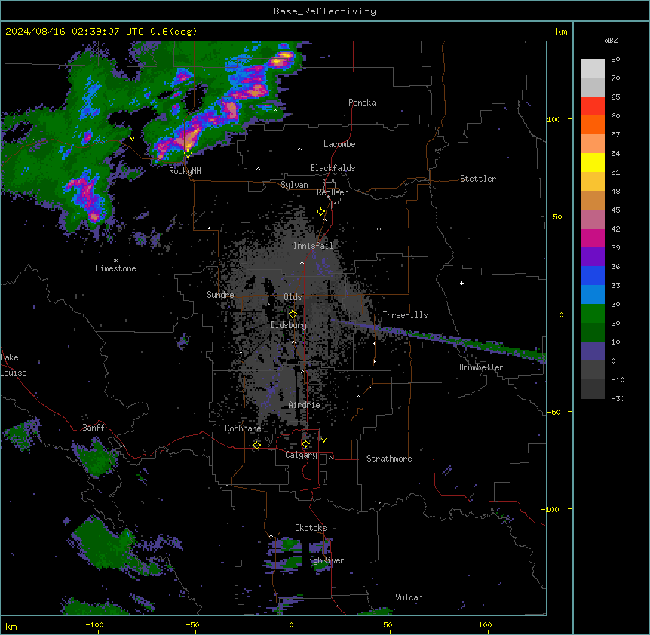Click the Sylvan map label

click(294, 185)
